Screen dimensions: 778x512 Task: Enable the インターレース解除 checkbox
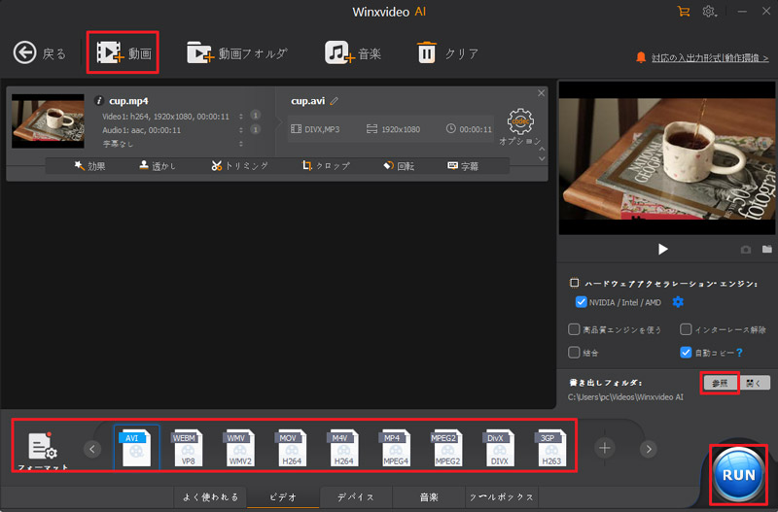click(x=686, y=329)
